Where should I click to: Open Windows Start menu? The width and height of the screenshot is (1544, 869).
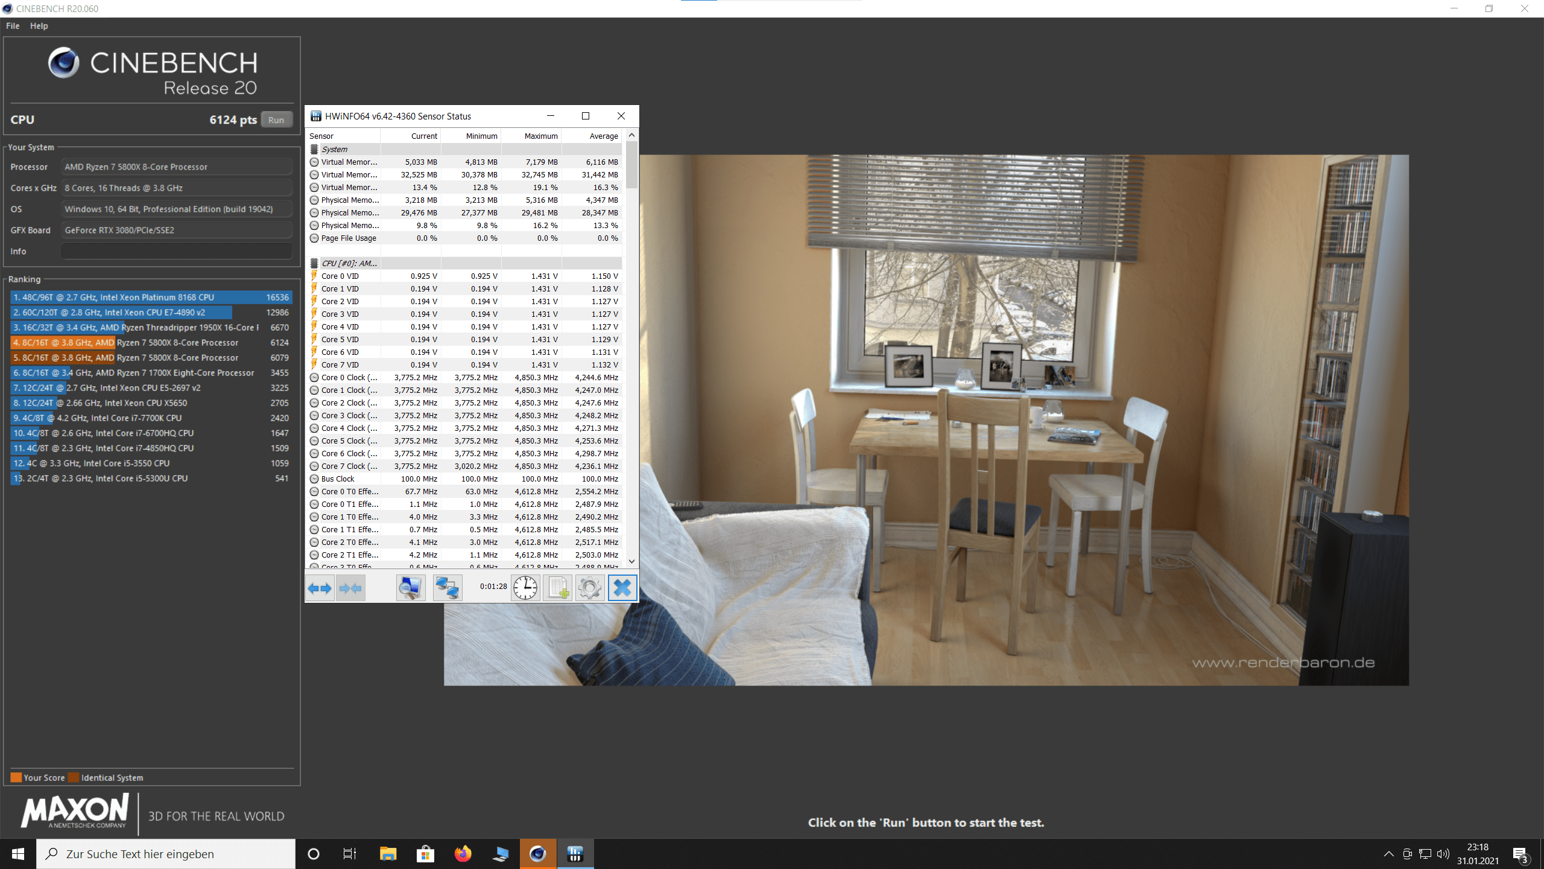(18, 854)
